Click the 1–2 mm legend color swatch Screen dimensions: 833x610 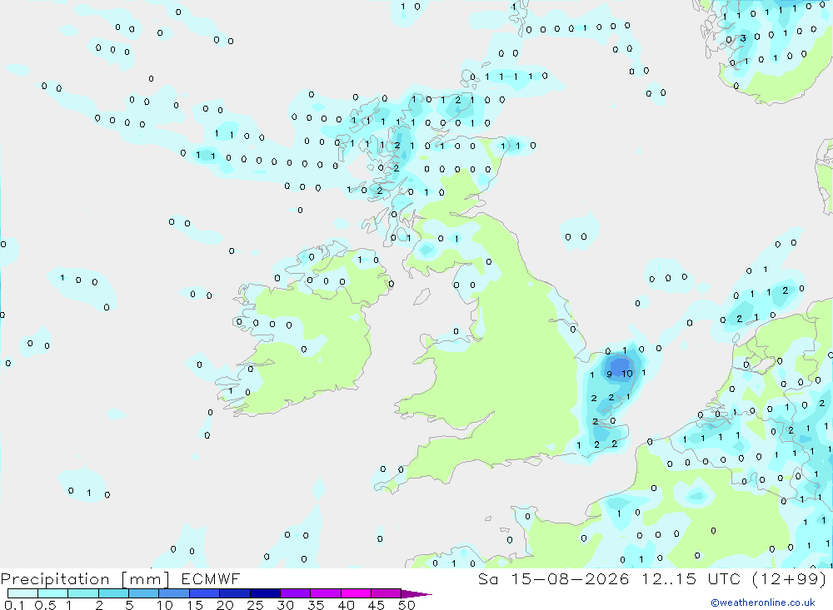83,593
